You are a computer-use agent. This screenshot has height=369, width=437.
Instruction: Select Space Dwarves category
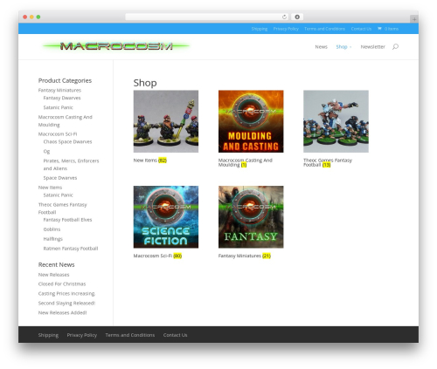tap(60, 178)
